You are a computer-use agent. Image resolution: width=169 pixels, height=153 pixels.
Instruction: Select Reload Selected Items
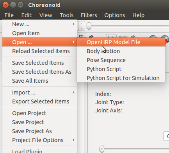point(39,51)
